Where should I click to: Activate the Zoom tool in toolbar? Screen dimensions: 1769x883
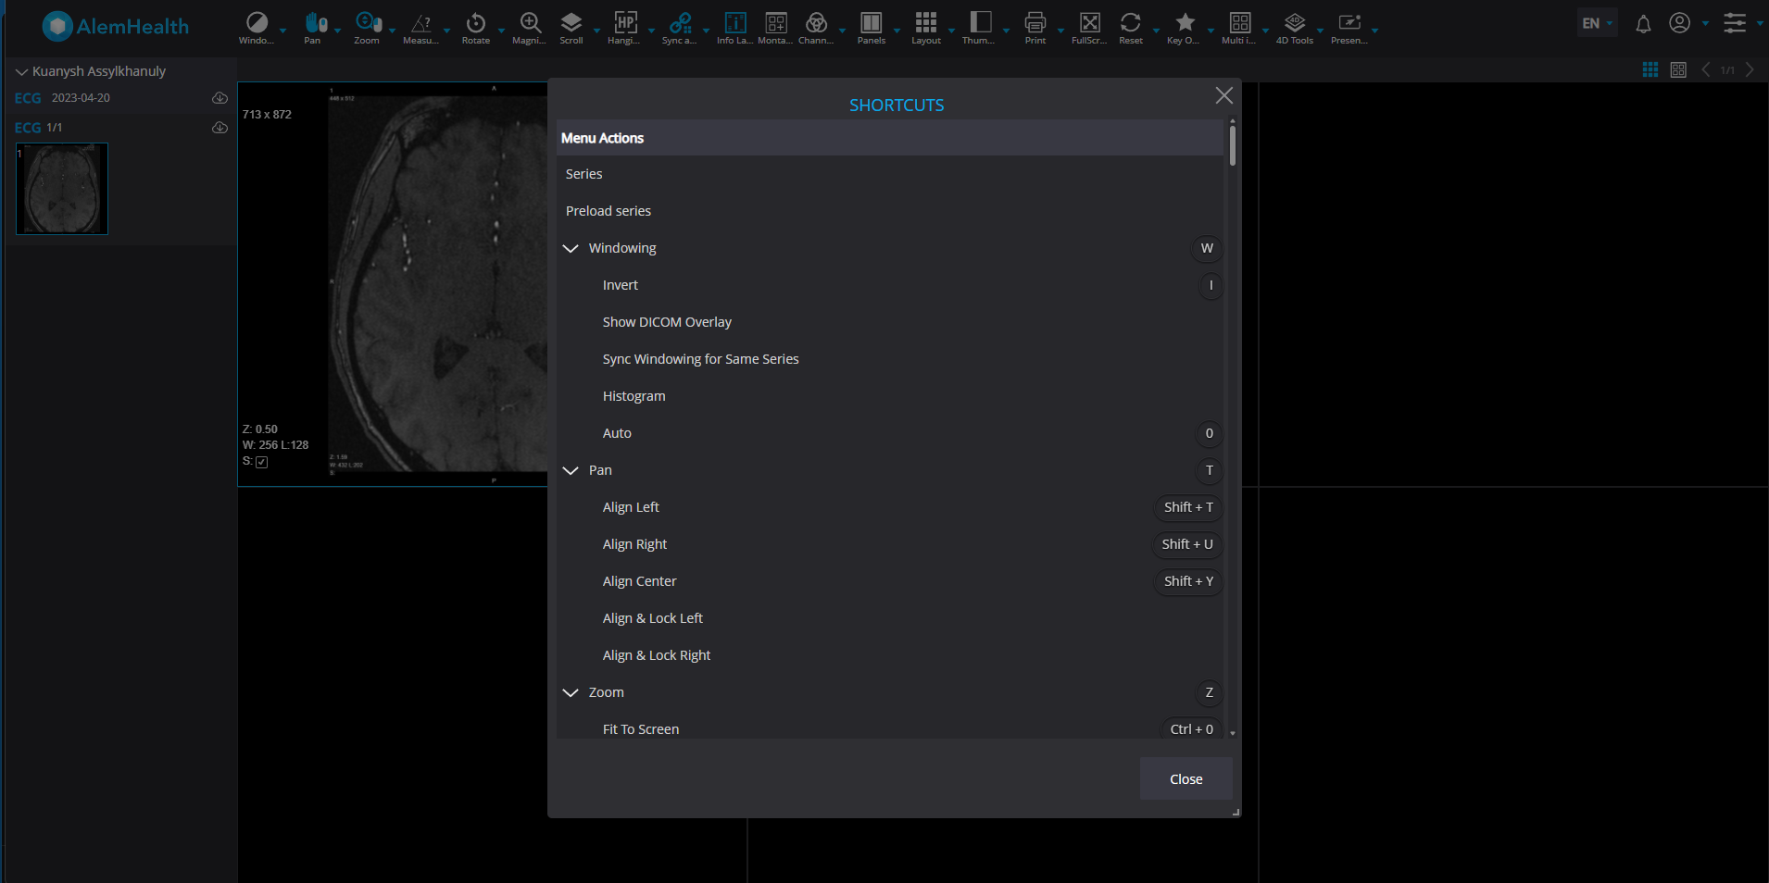click(368, 22)
